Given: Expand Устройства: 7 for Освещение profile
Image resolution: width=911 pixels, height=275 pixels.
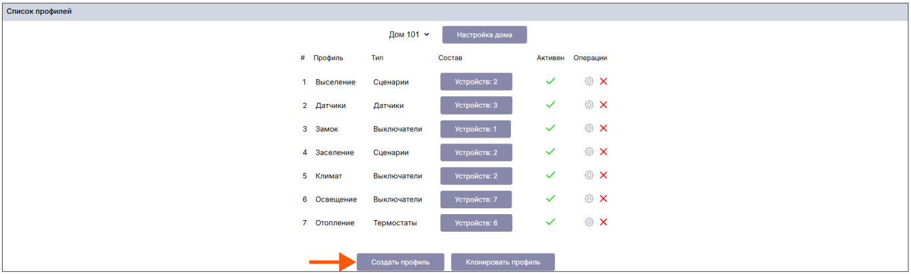Looking at the screenshot, I should (x=476, y=199).
